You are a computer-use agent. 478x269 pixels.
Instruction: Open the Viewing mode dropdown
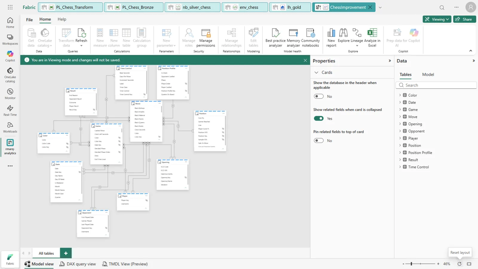coord(437,19)
